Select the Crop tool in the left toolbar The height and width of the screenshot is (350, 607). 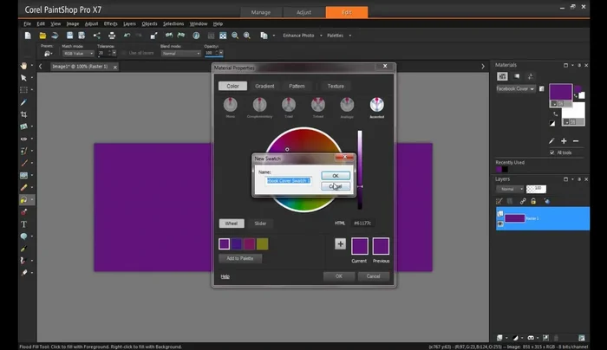[24, 114]
